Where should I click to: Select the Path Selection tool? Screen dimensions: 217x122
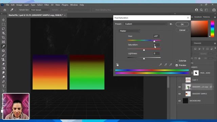[3, 90]
